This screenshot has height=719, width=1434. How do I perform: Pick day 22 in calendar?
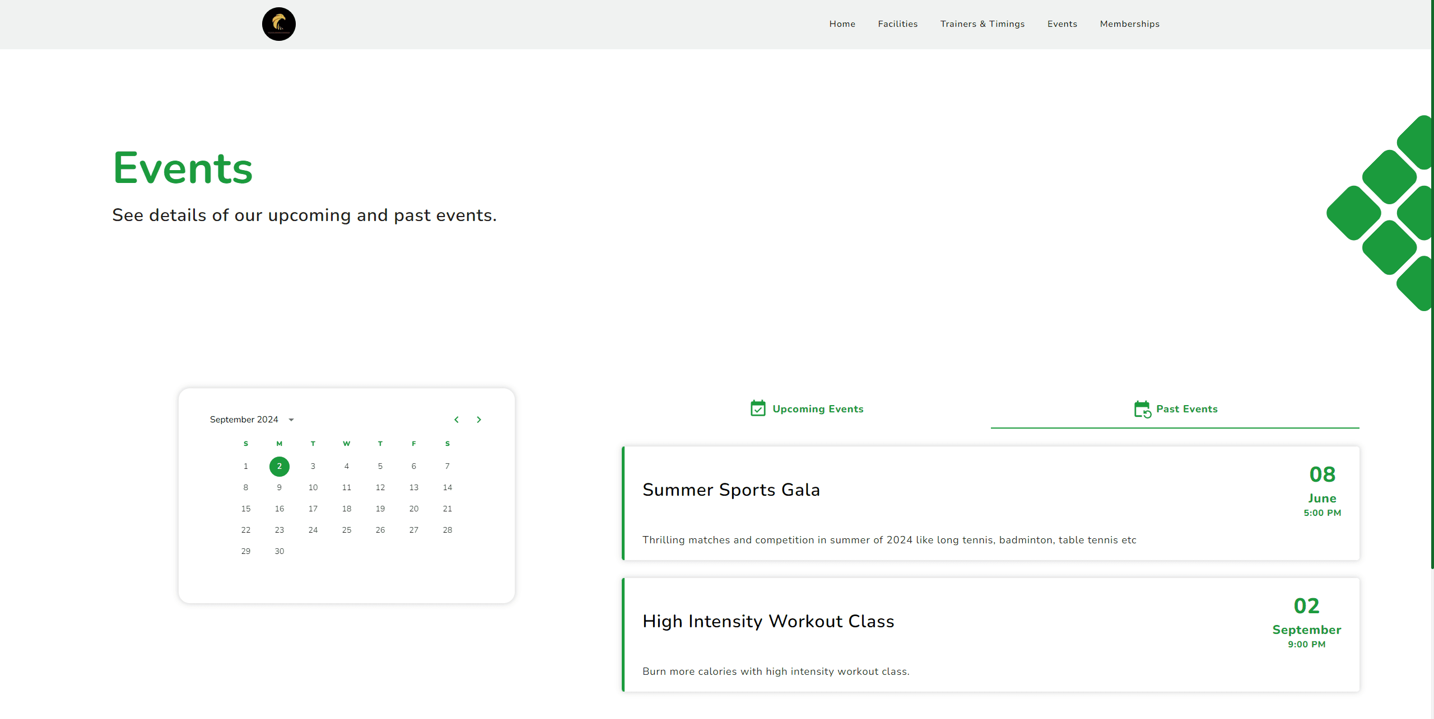point(246,530)
